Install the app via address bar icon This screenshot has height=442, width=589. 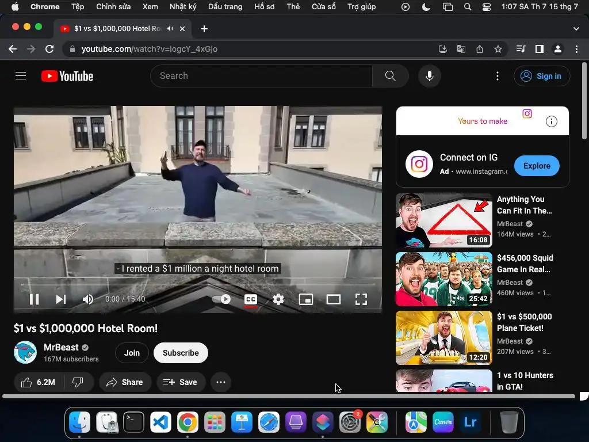443,49
